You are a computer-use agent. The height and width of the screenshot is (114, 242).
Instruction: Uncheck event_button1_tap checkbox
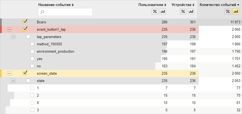(x=25, y=29)
